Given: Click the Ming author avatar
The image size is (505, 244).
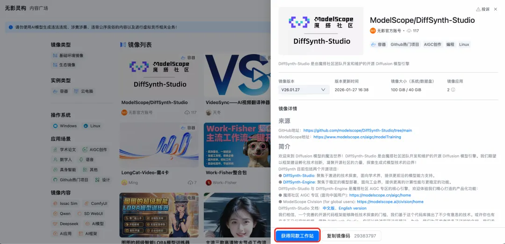Looking at the screenshot, I should click(x=124, y=182).
